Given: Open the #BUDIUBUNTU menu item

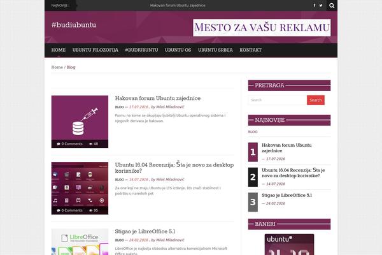Looking at the screenshot, I should (x=141, y=50).
